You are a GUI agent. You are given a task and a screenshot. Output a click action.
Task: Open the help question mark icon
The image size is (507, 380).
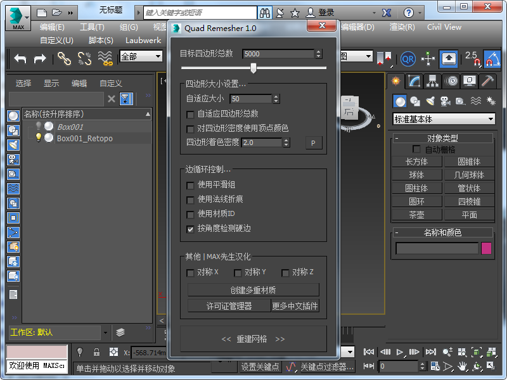pyautogui.click(x=408, y=13)
